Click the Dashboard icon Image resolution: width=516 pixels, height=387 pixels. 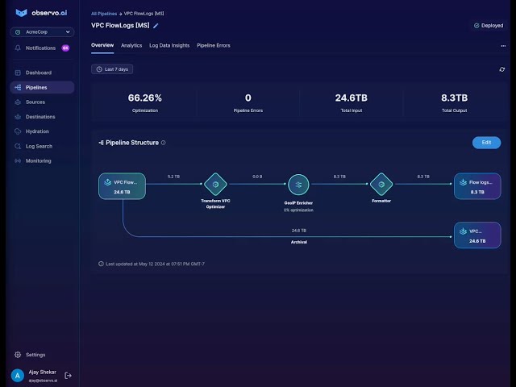coord(18,73)
